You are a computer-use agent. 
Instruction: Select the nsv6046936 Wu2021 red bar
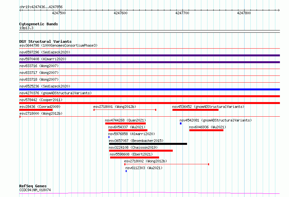pos(206,130)
